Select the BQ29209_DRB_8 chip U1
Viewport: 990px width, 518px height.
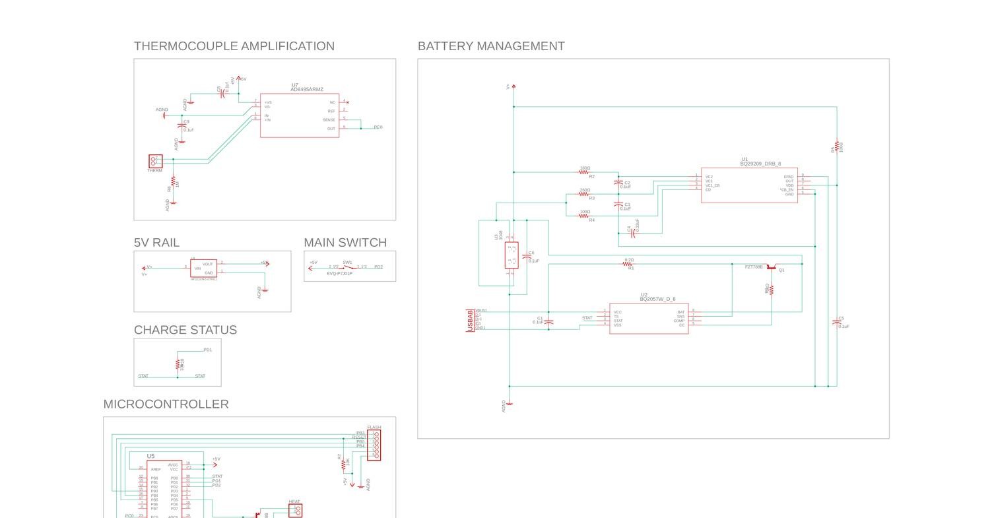749,185
